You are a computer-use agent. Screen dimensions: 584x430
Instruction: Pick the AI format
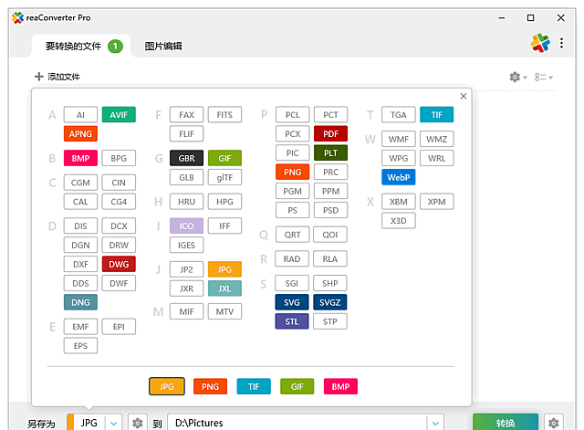80,115
